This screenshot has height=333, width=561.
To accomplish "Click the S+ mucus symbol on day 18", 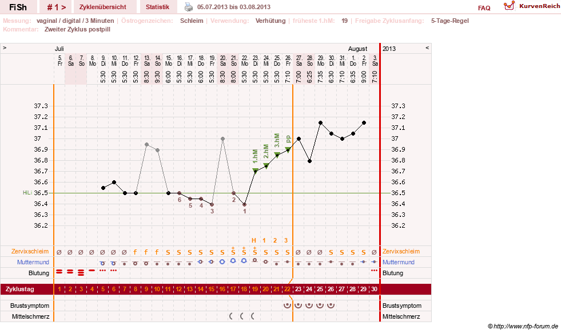I will pos(244,251).
